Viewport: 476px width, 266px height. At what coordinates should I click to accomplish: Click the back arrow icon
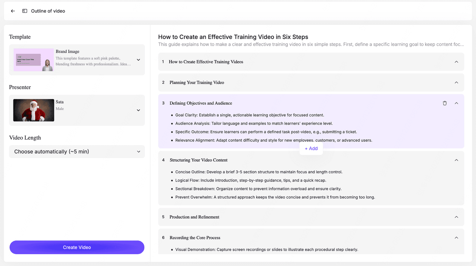point(13,11)
